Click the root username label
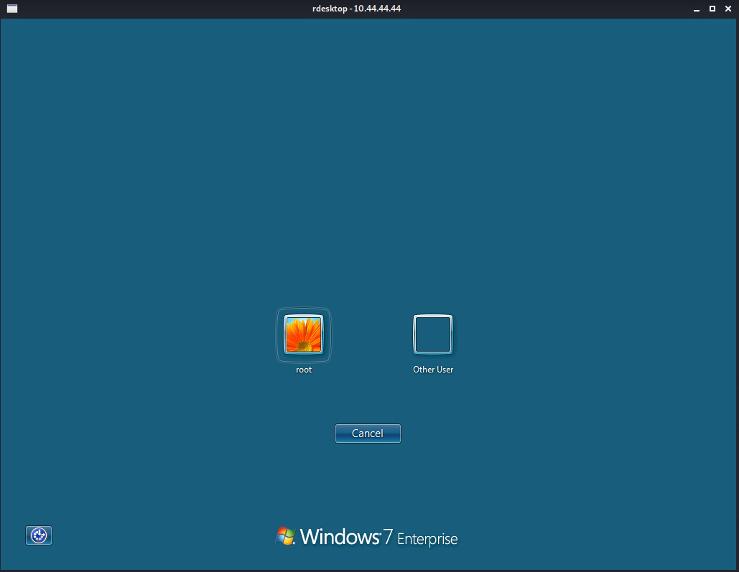 click(x=304, y=370)
